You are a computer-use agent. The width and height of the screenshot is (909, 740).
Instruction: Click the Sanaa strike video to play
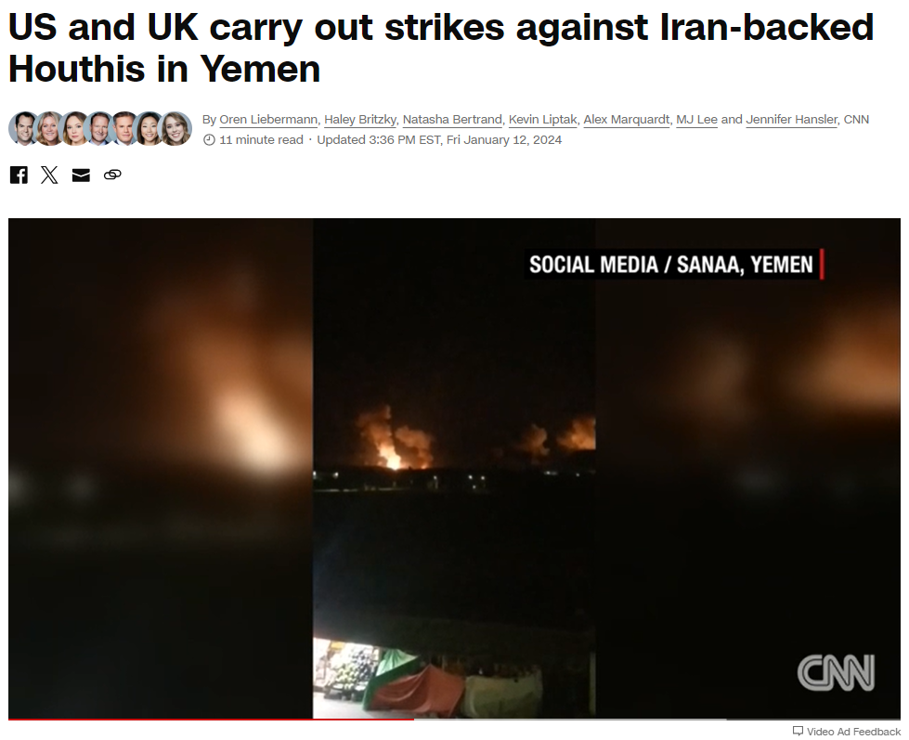click(454, 468)
